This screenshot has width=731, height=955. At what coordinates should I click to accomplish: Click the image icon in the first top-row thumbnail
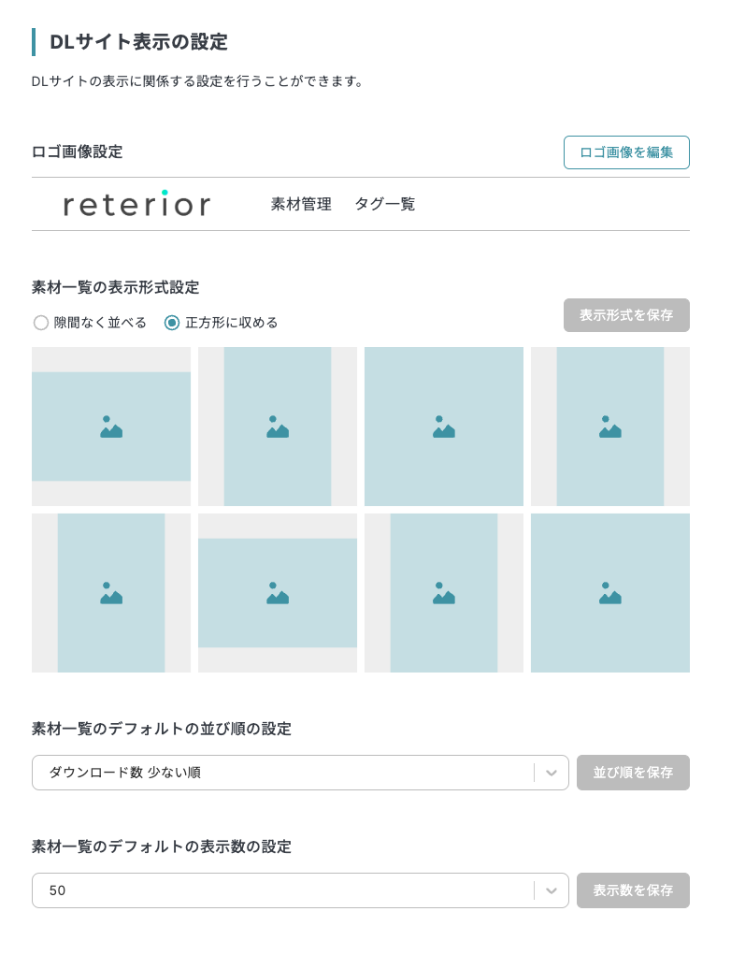[x=111, y=427]
